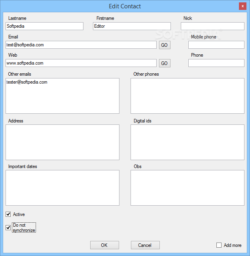Click the Other emails label
Viewport: 250px width, 256px height.
tap(19, 74)
